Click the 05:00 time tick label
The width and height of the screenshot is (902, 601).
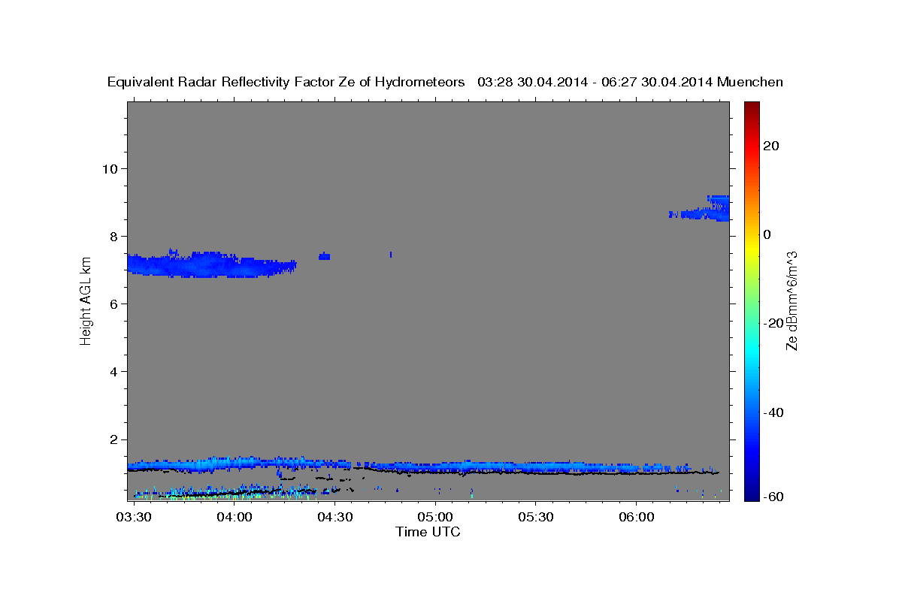(x=435, y=518)
